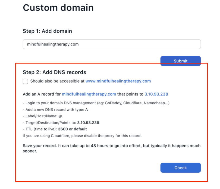Click the Cloudflare proxy disable note

point(82,136)
